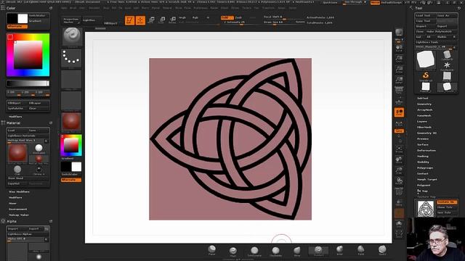This screenshot has width=465, height=261.
Task: Dock or undock the Material palette icon
Action: tap(51, 123)
